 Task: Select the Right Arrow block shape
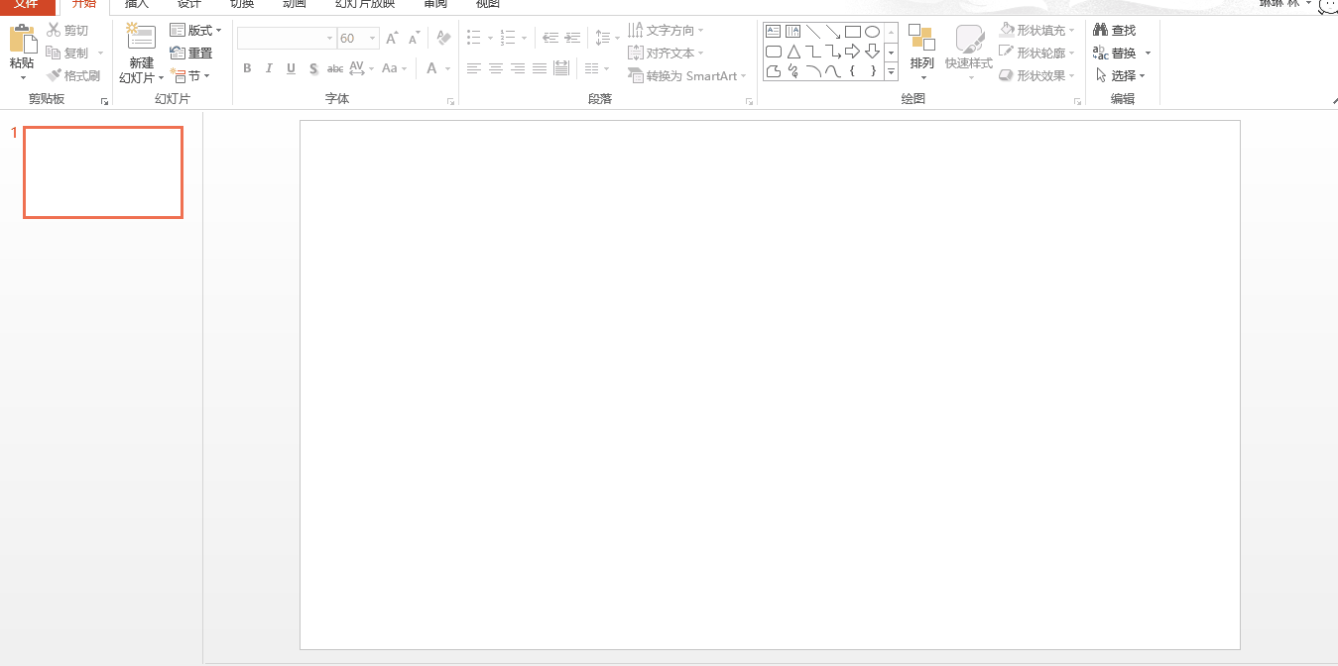pos(853,52)
